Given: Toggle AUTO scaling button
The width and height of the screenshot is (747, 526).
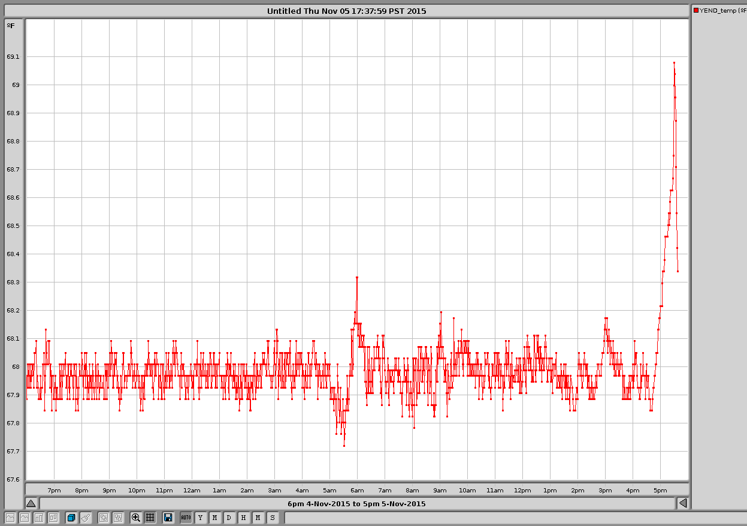Looking at the screenshot, I should point(186,517).
